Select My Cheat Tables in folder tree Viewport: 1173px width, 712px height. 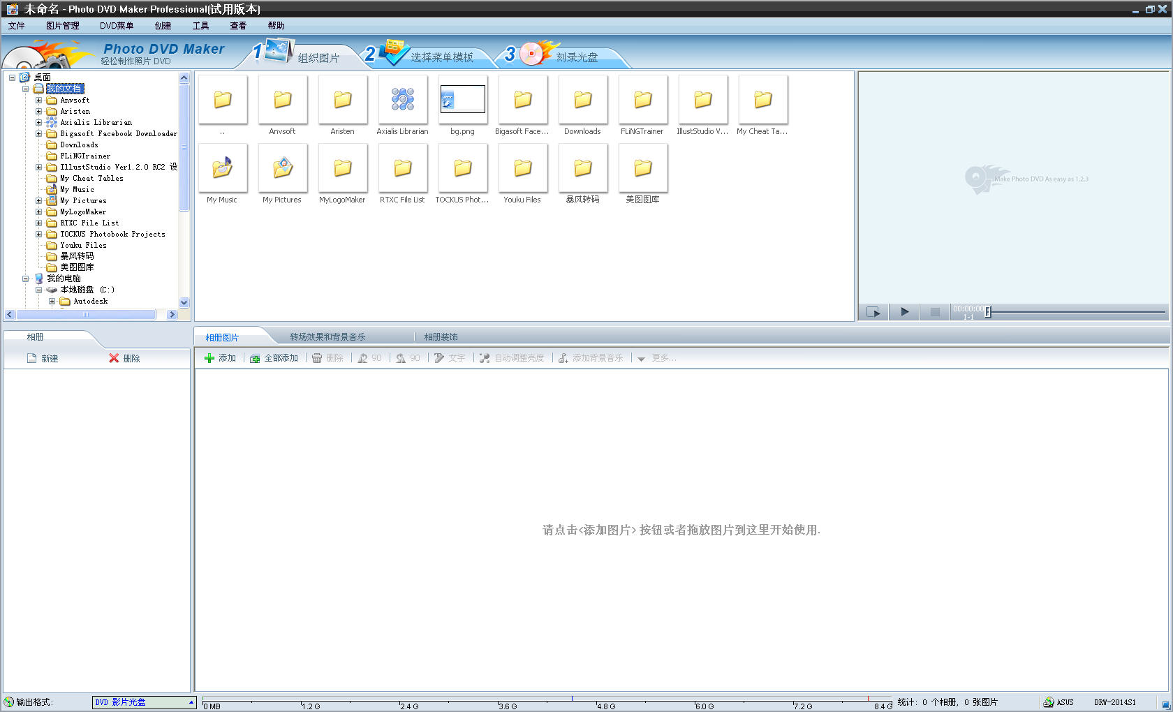pyautogui.click(x=91, y=179)
